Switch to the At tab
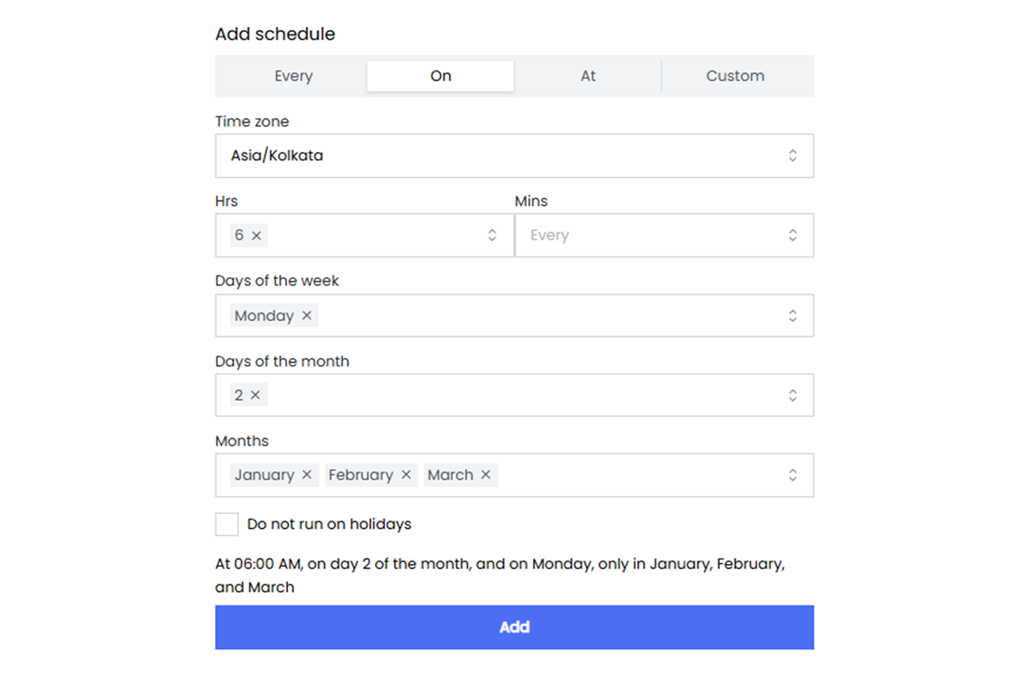Viewport: 1030px width, 678px height. point(588,76)
